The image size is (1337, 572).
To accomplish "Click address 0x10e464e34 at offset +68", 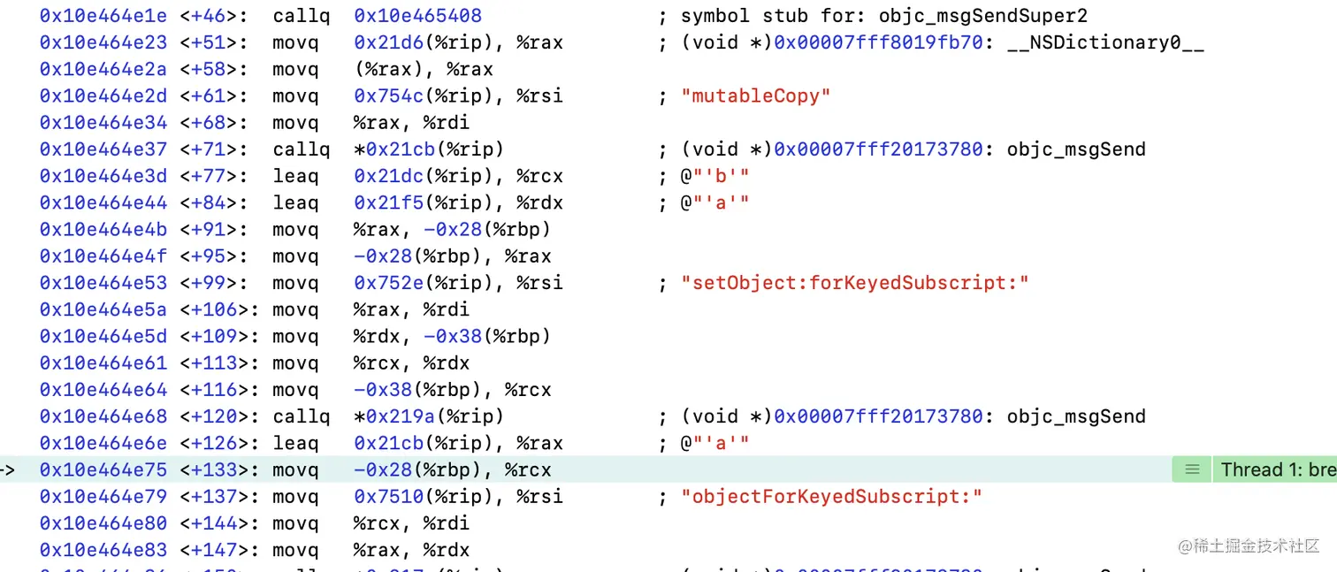I will [x=103, y=123].
